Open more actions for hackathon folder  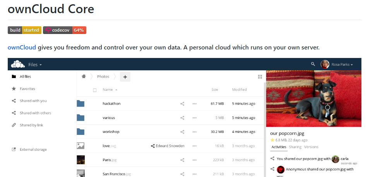pos(194,104)
